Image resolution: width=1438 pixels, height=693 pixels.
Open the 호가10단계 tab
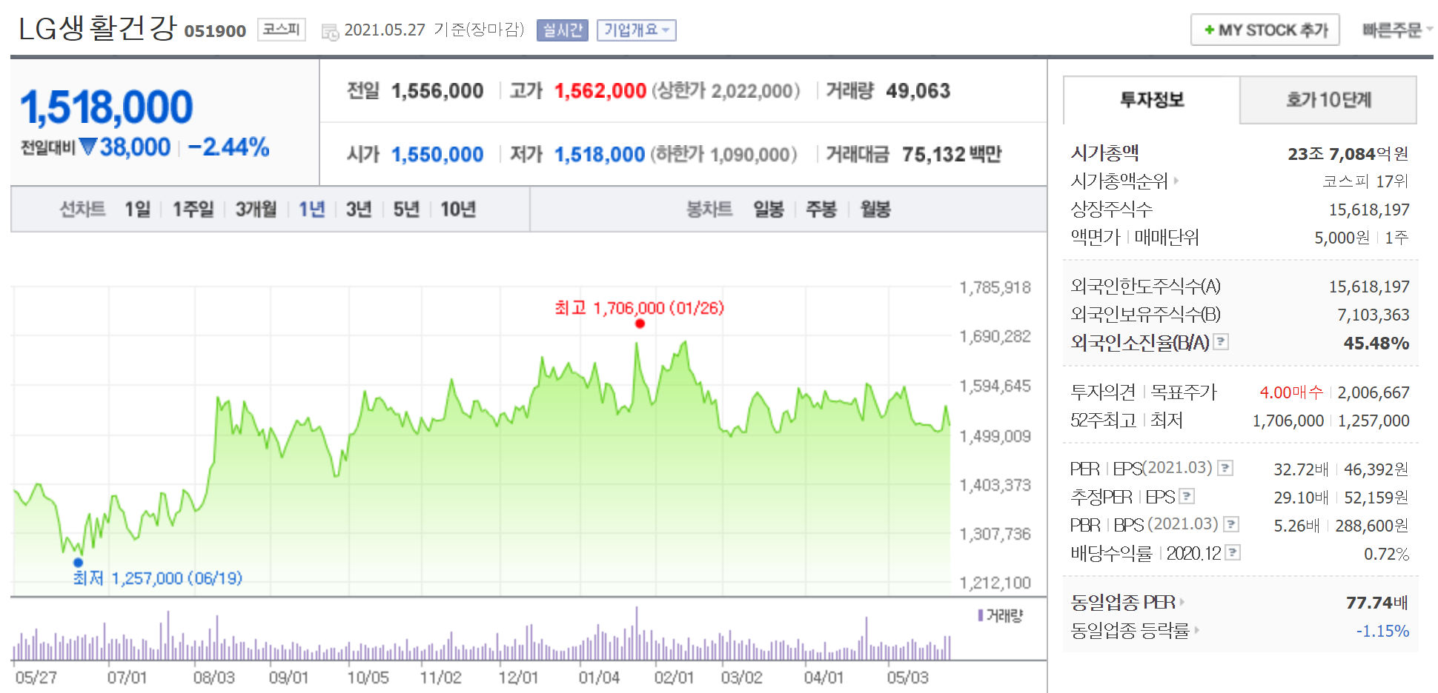point(1328,100)
